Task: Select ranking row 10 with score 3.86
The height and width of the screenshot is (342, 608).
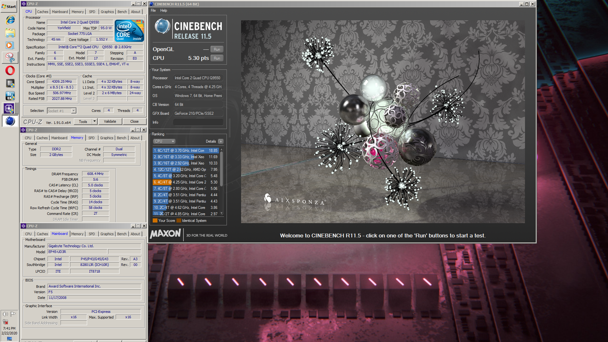Action: [x=186, y=208]
